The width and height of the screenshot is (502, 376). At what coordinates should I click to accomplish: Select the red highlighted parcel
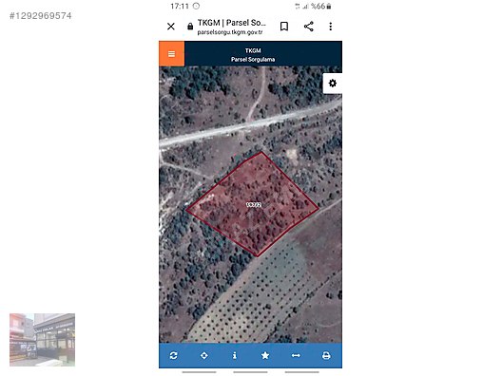pos(253,205)
